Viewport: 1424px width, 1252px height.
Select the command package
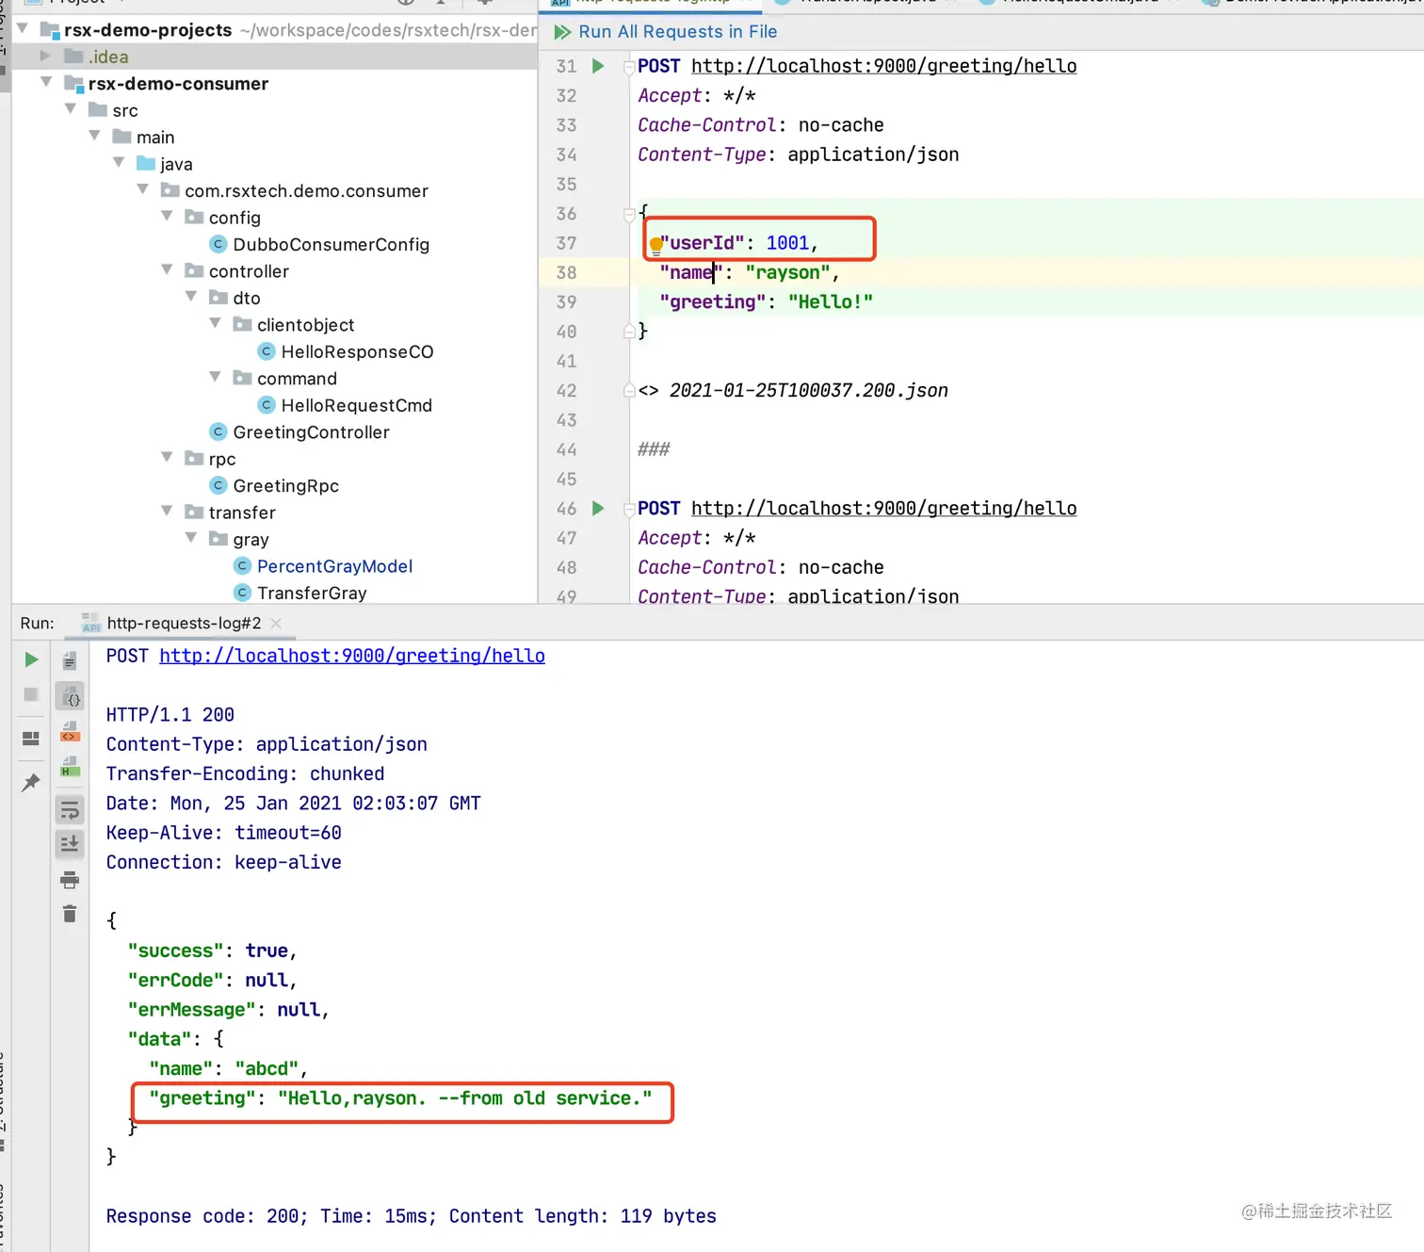point(297,379)
